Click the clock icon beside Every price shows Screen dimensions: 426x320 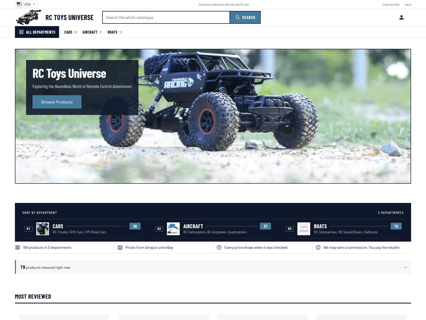219,247
